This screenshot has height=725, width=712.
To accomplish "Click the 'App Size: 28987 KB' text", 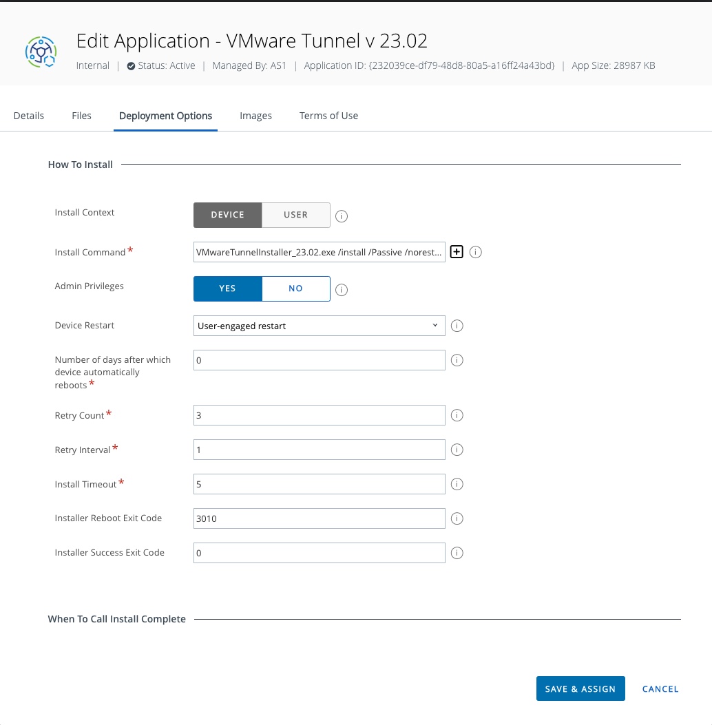I will click(614, 65).
